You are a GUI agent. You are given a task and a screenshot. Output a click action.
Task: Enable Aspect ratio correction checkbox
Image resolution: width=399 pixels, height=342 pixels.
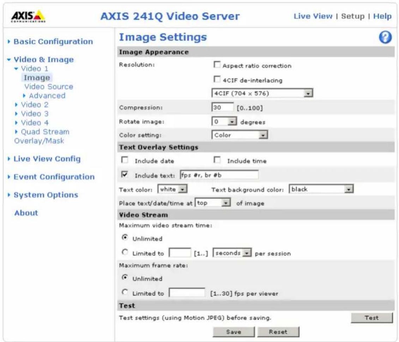click(x=217, y=65)
